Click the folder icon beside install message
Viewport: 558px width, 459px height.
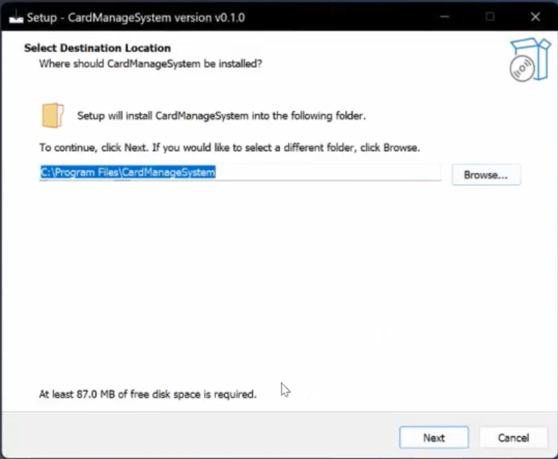tap(52, 115)
